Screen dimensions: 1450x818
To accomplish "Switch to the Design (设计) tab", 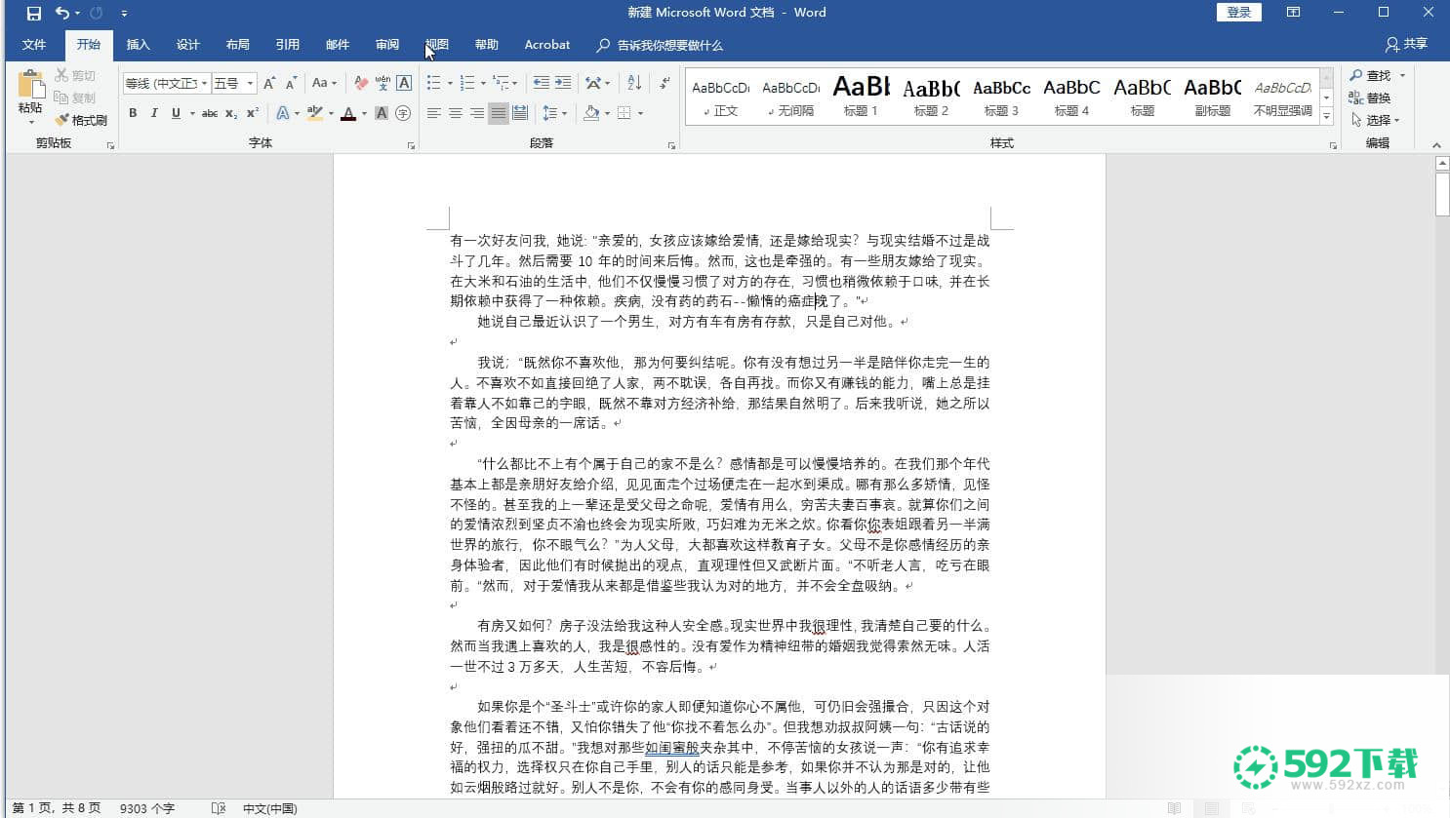I will coord(188,45).
